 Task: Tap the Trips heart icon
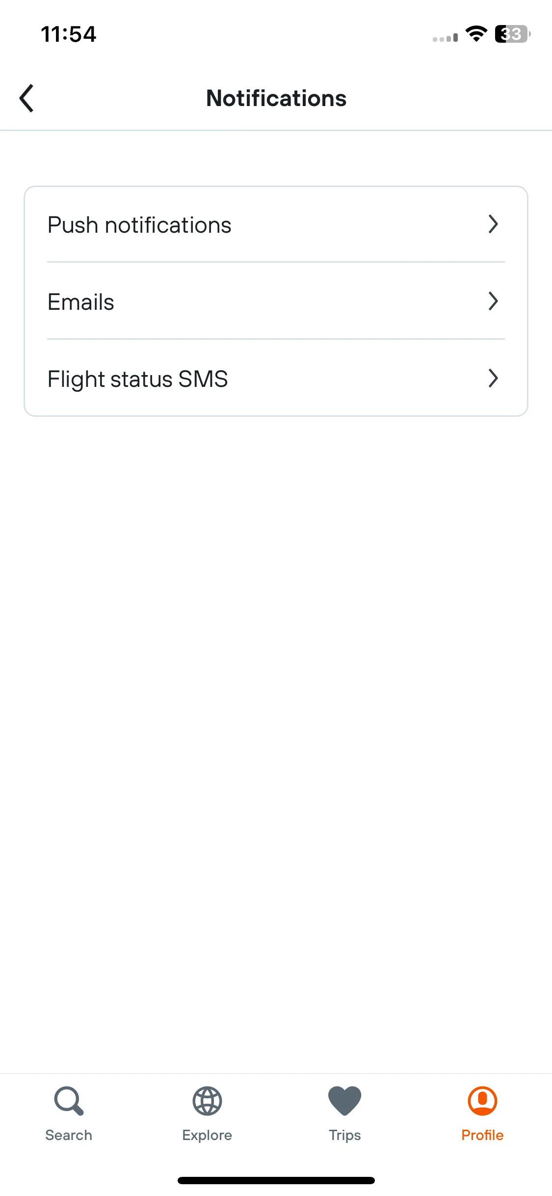coord(345,1101)
